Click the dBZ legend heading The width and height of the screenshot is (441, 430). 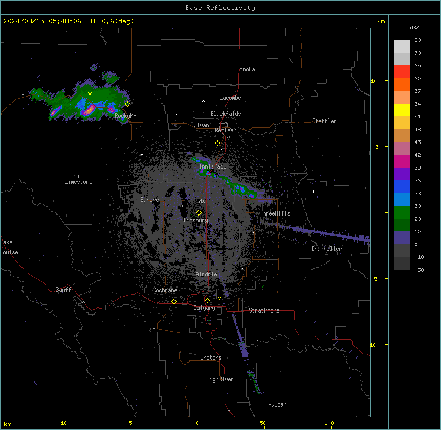[414, 27]
